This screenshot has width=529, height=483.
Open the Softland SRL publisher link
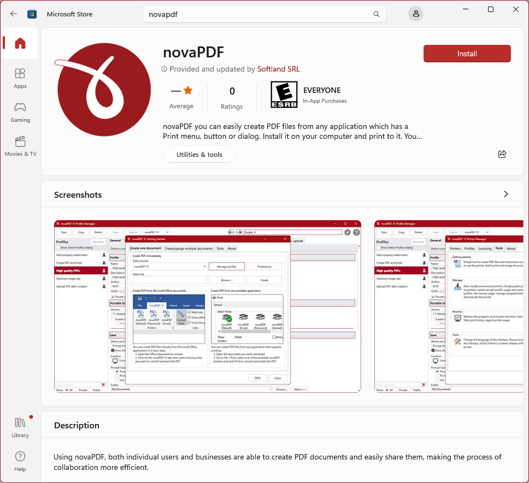(x=278, y=69)
